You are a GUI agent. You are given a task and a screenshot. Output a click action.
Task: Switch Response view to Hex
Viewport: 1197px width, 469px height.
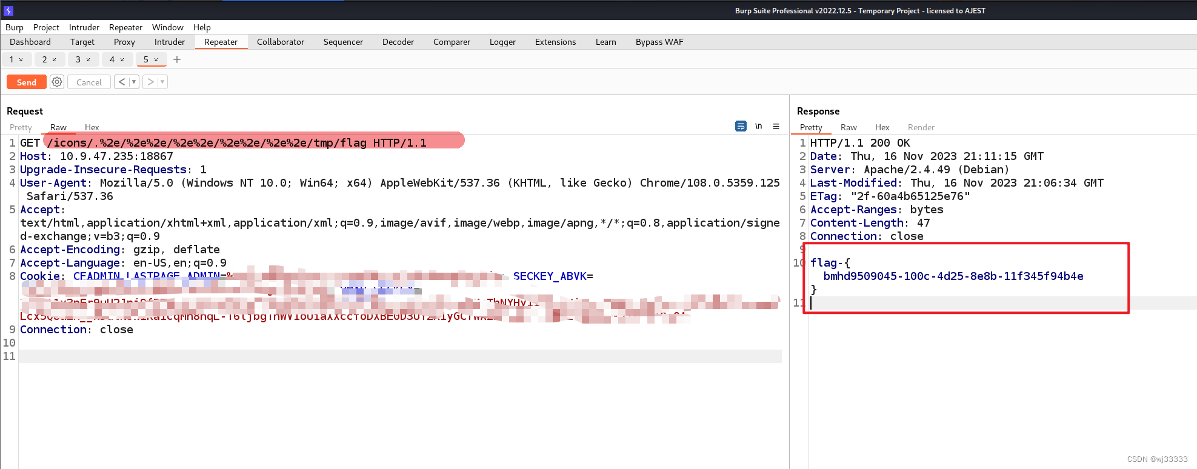click(882, 127)
